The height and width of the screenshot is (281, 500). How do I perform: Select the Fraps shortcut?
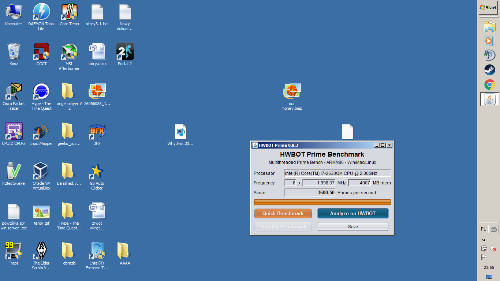pos(14,254)
